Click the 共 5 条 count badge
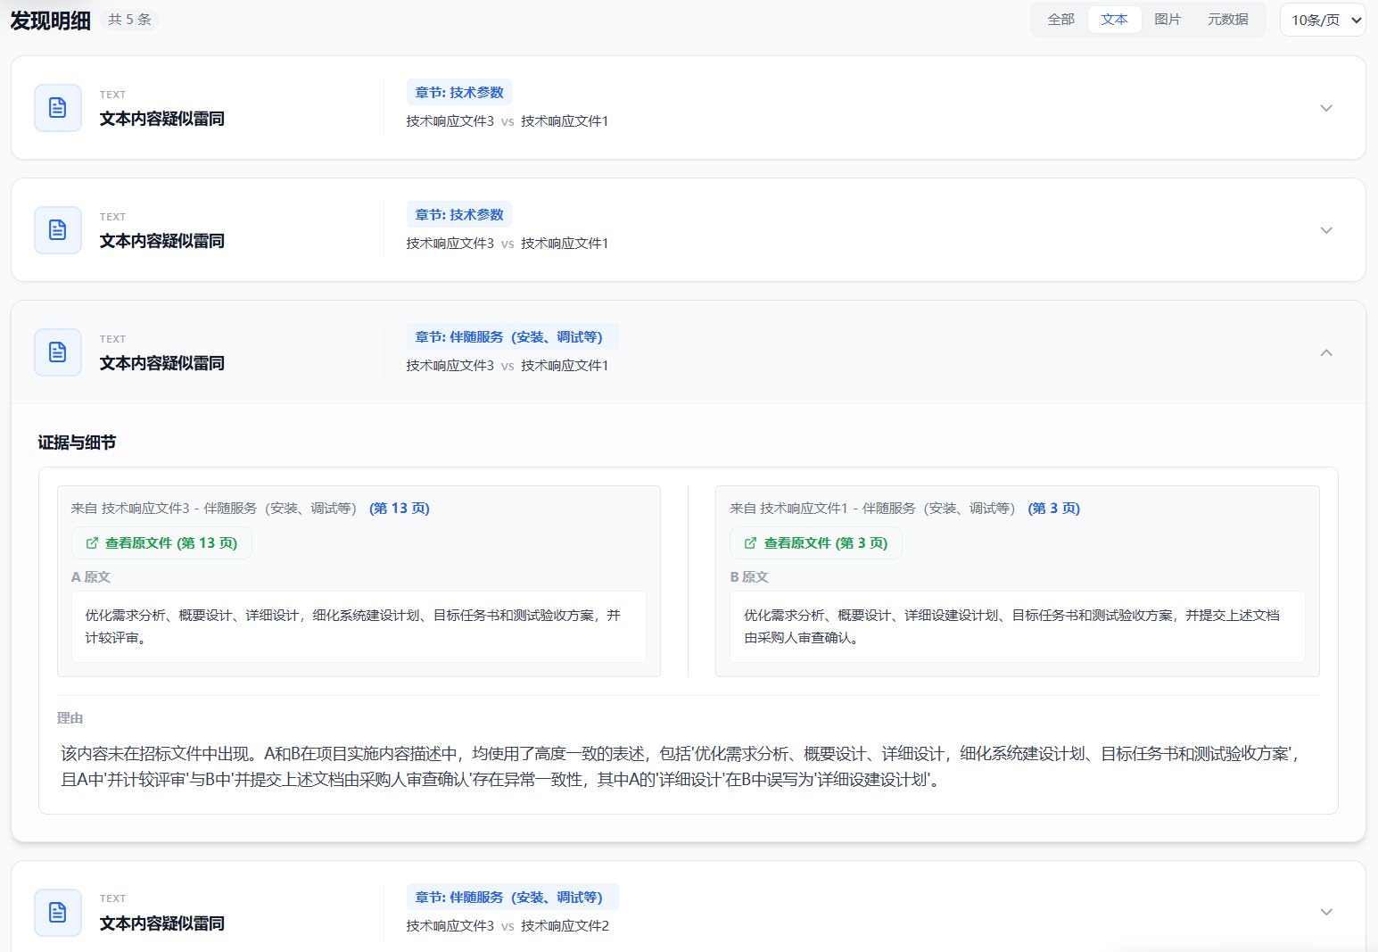This screenshot has width=1378, height=952. tap(130, 20)
